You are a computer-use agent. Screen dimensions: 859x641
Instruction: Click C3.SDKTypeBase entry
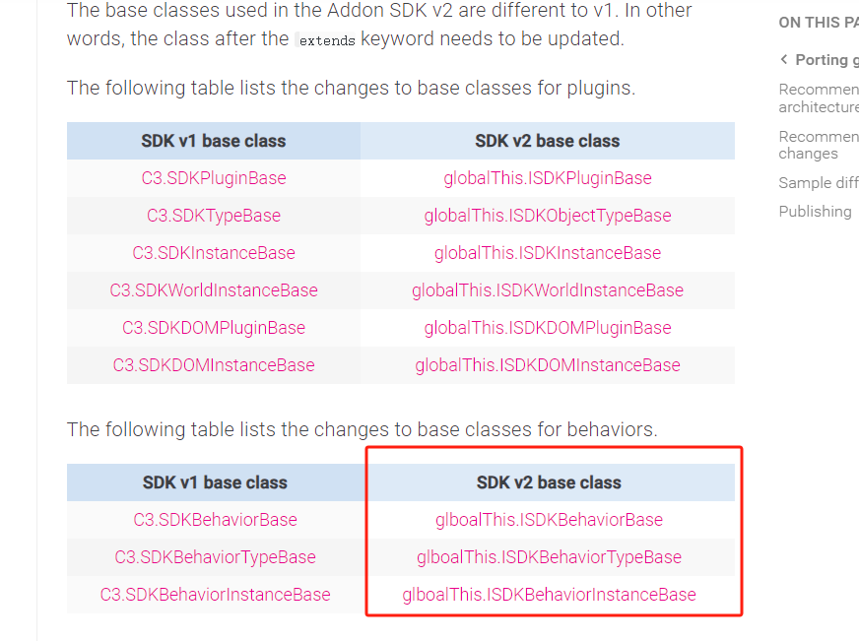point(214,216)
